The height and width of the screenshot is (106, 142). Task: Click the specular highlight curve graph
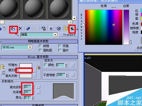pyautogui.click(x=64, y=92)
